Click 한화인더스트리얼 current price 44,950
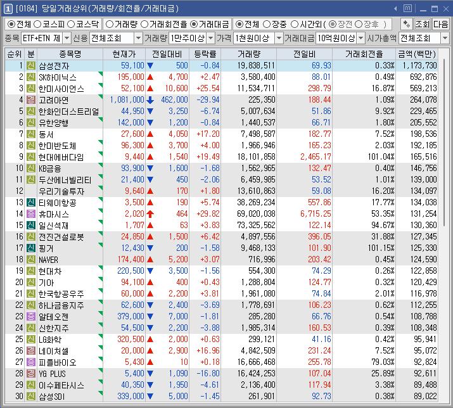 pyautogui.click(x=132, y=112)
